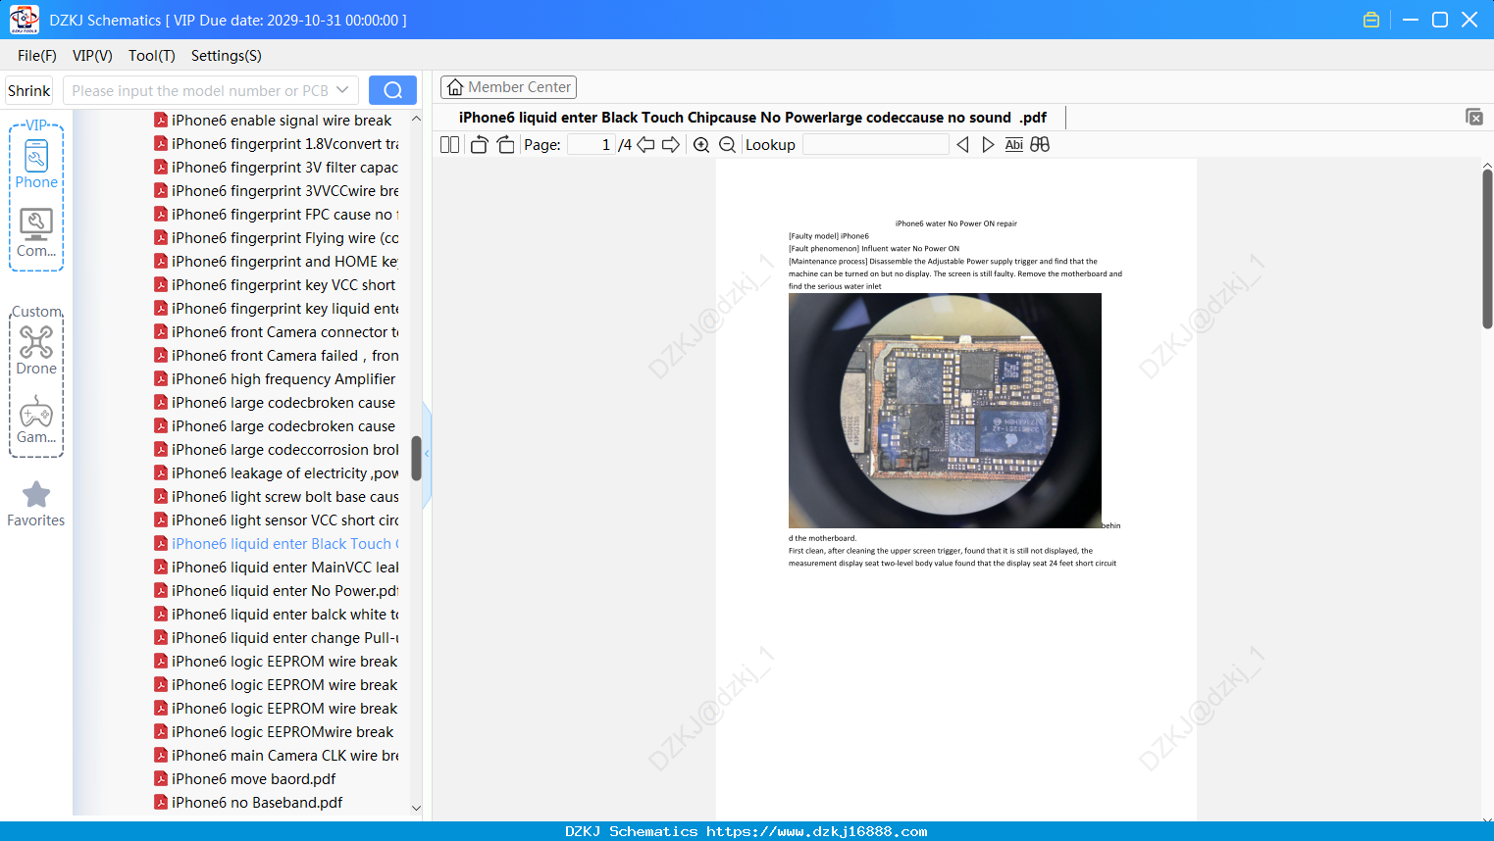Click the Shrink button
This screenshot has height=841, width=1494.
(x=29, y=90)
